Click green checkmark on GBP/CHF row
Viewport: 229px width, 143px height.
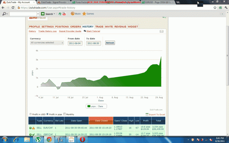coord(33,134)
